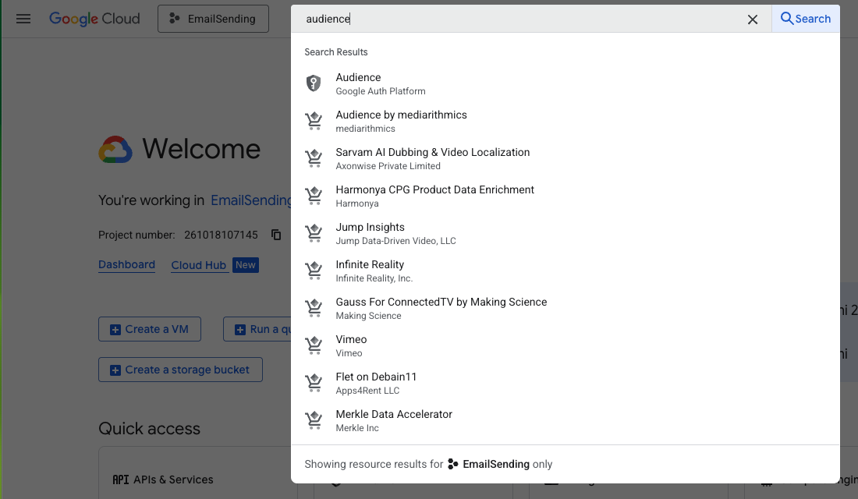Choose Sarvam AI Dubbing & Video Localization
The image size is (858, 499).
click(x=432, y=158)
